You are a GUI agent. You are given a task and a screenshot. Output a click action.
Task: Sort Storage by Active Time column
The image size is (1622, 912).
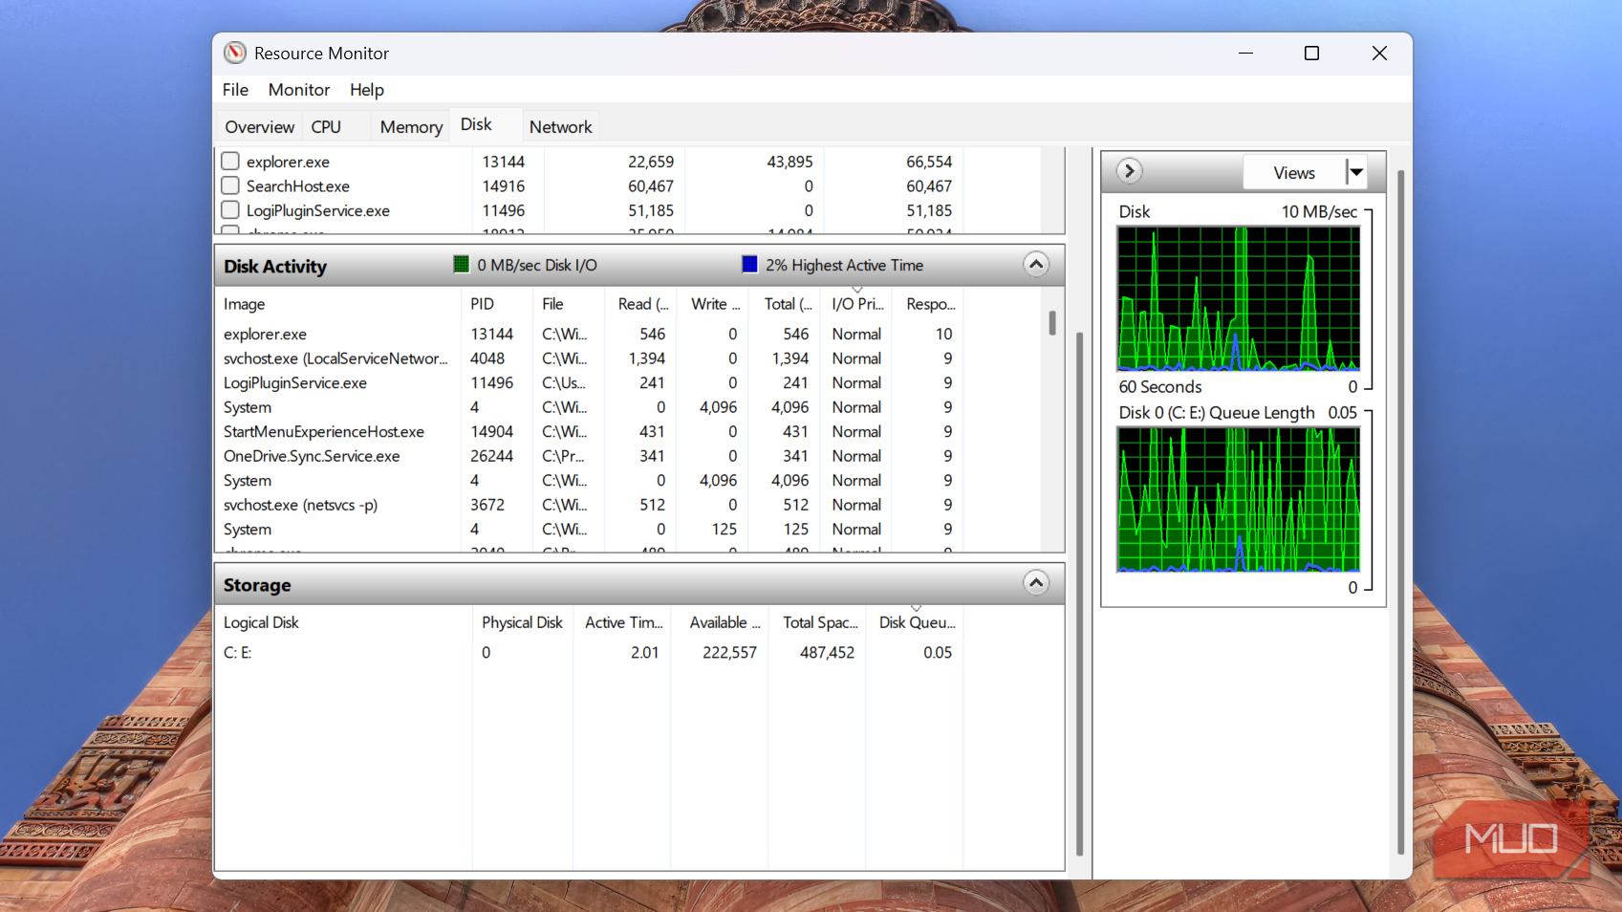click(x=622, y=622)
